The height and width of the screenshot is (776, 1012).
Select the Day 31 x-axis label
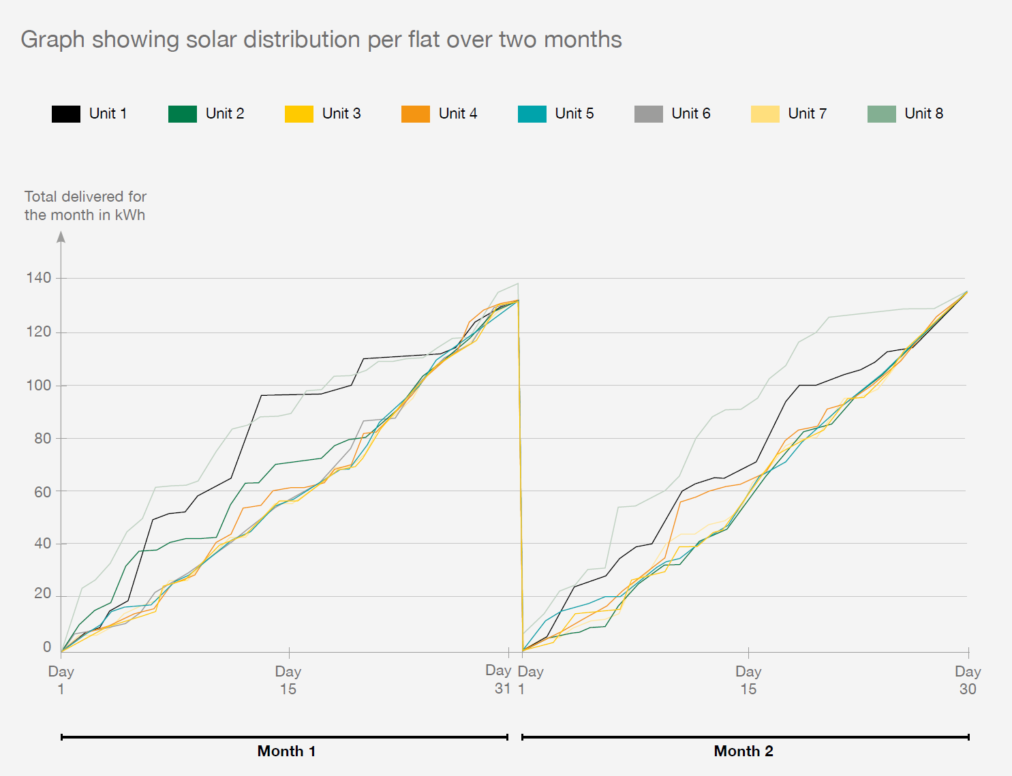[499, 679]
